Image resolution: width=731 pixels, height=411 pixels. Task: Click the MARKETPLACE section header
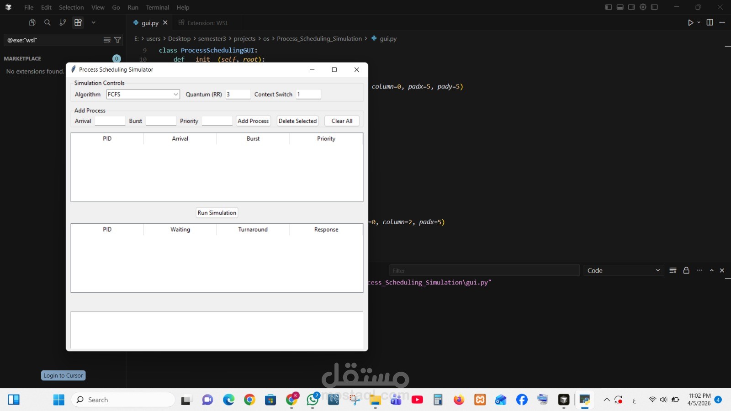[x=22, y=59]
